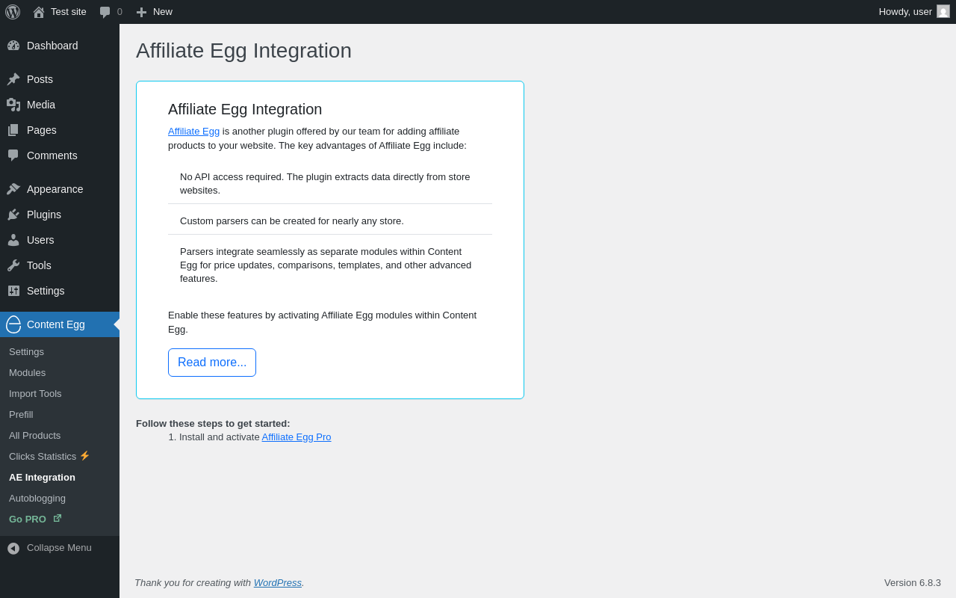The image size is (956, 598).
Task: Open the Modules submenu item
Action: (x=27, y=372)
